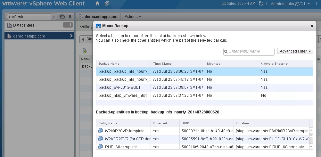Image resolution: width=321 pixels, height=157 pixels.
Task: Expand demo.netapp.com with the chevron arrow
Action: pyautogui.click(x=71, y=36)
